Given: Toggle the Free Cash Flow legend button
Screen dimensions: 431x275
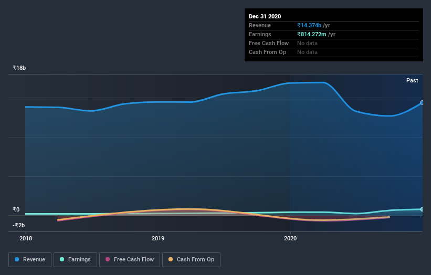Looking at the screenshot, I should click(x=130, y=260).
